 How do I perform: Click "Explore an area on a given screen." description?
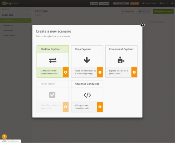[119, 72]
